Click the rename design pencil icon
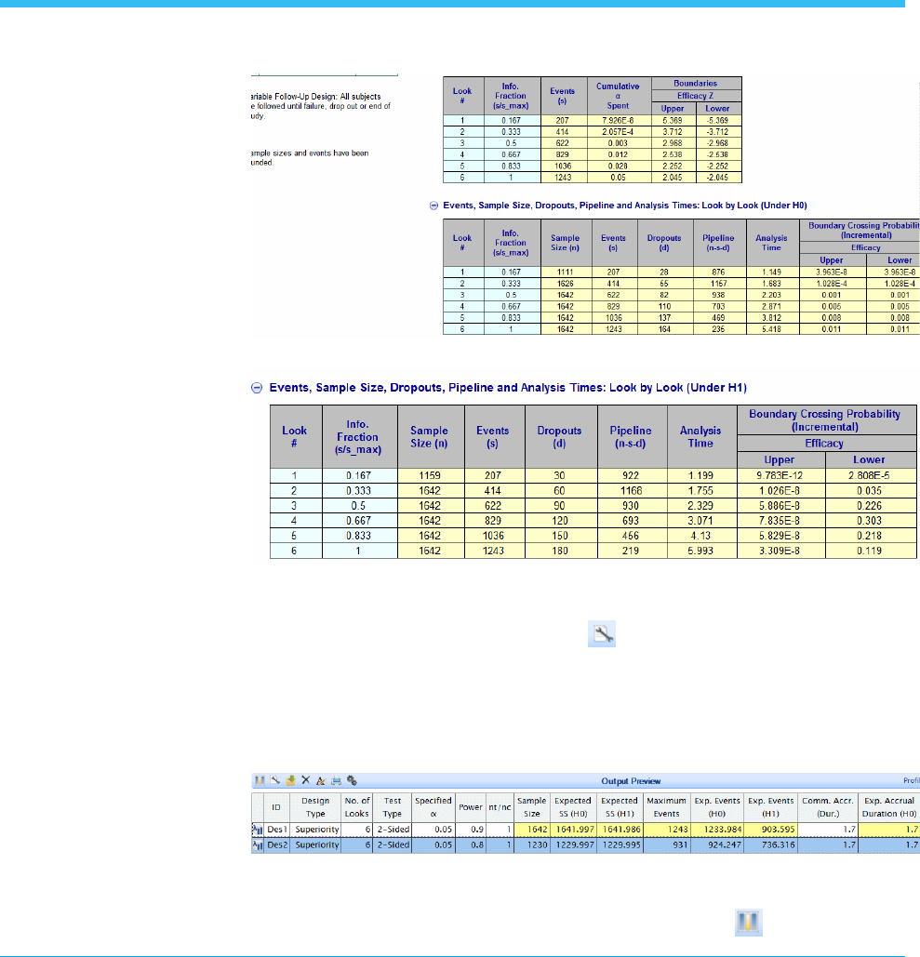 point(321,780)
